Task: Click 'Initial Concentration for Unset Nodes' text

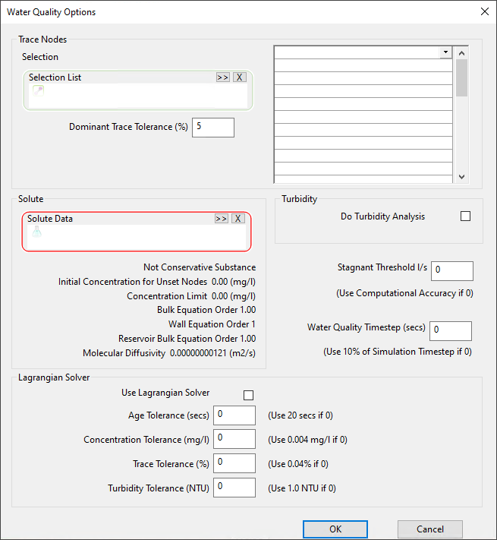Action: (133, 282)
